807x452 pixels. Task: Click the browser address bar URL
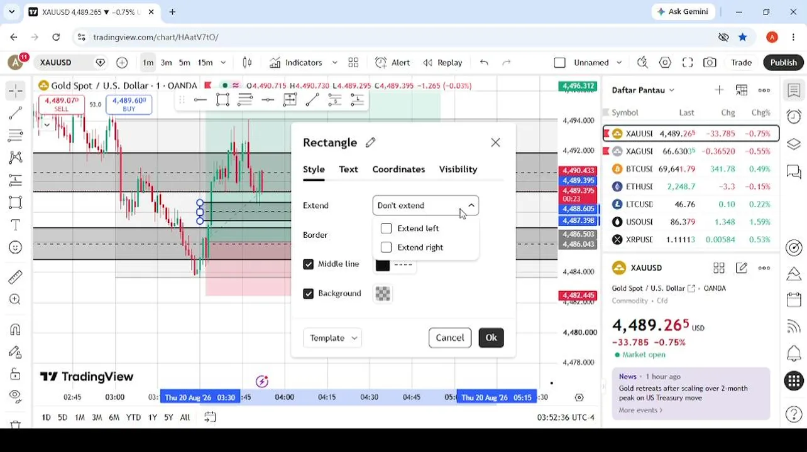tap(156, 37)
